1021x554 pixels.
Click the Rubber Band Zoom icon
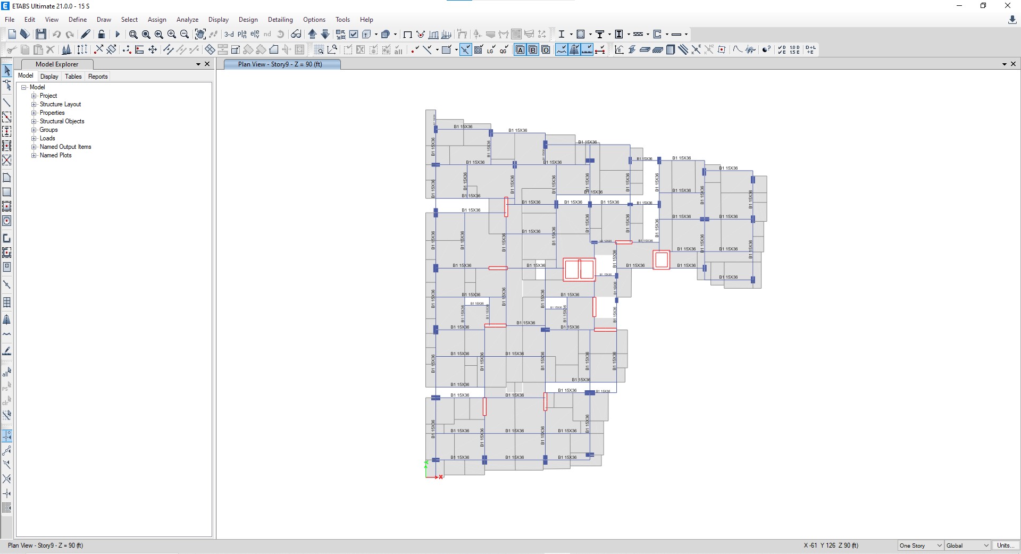click(x=133, y=34)
